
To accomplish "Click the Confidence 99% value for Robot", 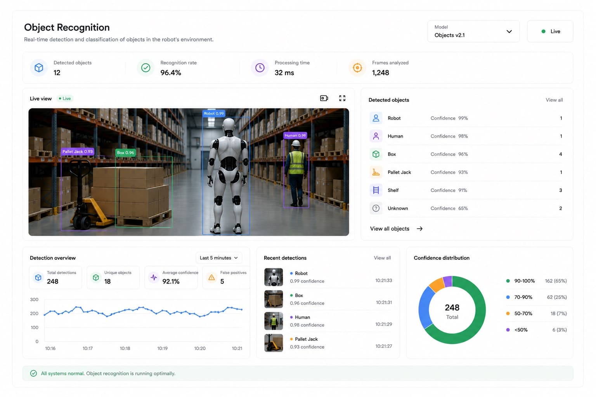I will point(463,118).
